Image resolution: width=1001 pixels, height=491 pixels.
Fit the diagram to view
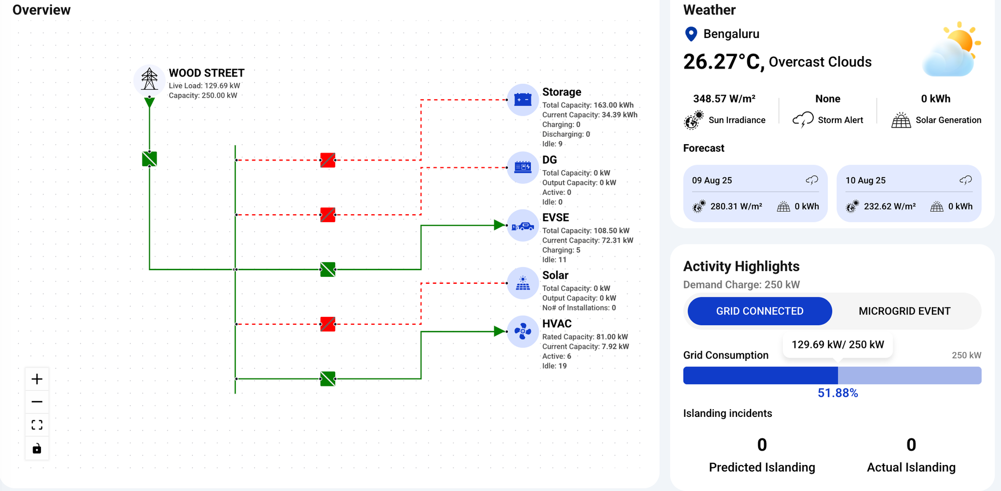coord(37,425)
